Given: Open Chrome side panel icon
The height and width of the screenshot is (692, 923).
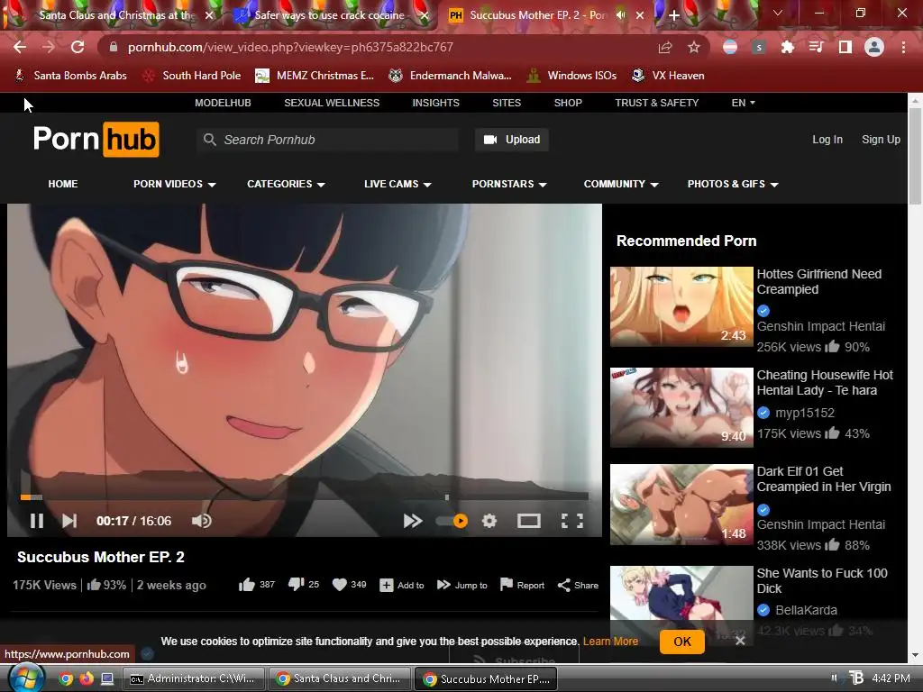Looking at the screenshot, I should [845, 47].
